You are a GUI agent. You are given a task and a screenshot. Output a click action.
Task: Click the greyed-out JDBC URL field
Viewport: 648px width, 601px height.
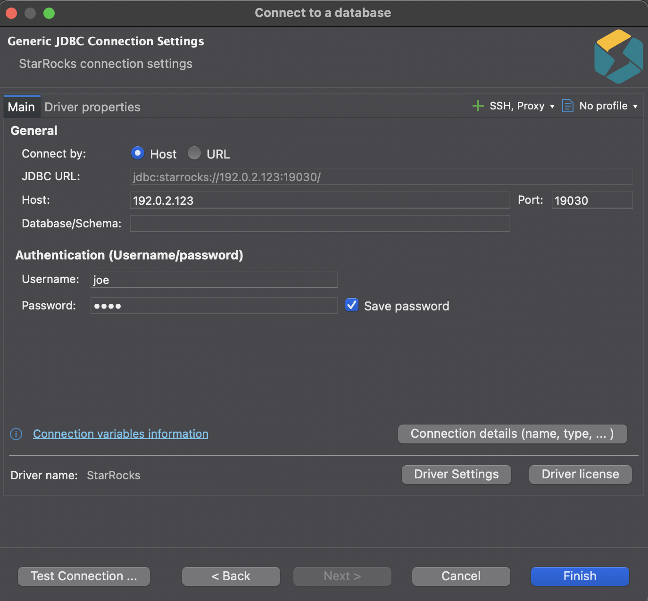[382, 176]
